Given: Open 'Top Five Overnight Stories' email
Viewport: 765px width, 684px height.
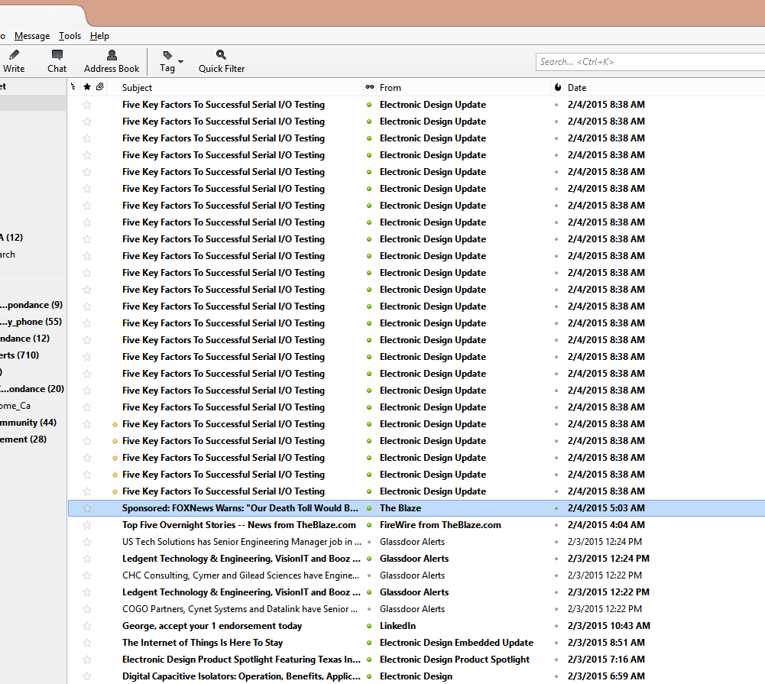Looking at the screenshot, I should 238,525.
